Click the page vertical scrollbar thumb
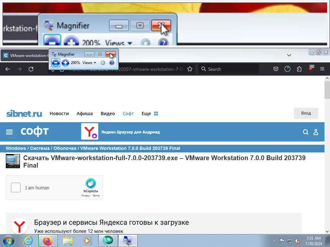 327,90
